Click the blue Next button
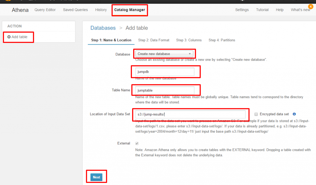This screenshot has height=185, width=316. (96, 177)
